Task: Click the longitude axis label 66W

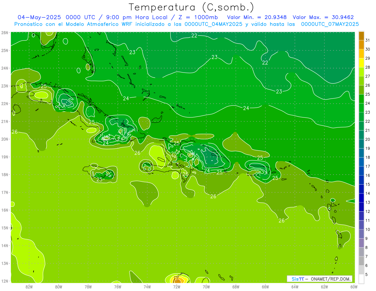Action: (x=265, y=287)
